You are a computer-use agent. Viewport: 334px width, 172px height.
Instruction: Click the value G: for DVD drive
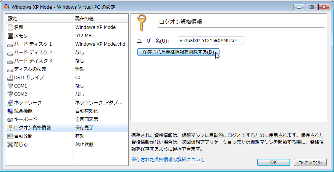tap(77, 78)
